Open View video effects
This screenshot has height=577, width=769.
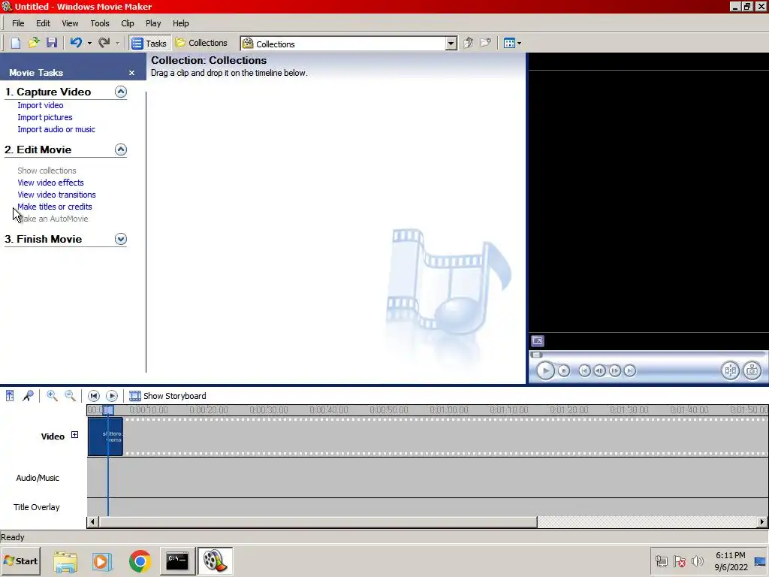[x=50, y=183]
